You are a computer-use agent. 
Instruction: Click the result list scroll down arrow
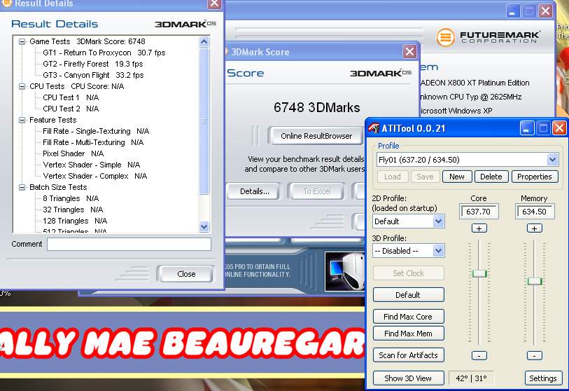204,227
